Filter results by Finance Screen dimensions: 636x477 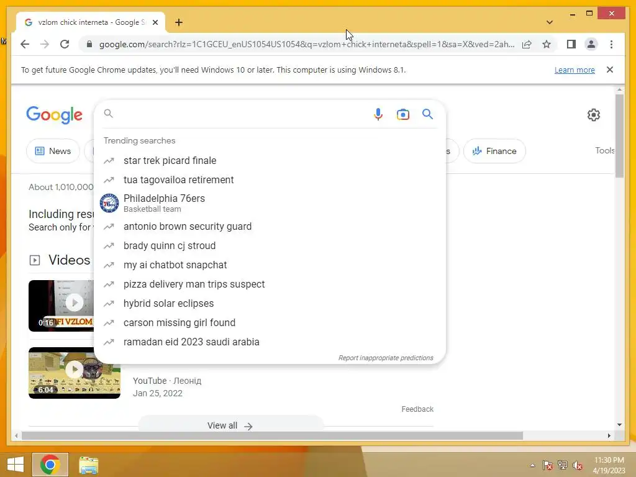pos(494,151)
